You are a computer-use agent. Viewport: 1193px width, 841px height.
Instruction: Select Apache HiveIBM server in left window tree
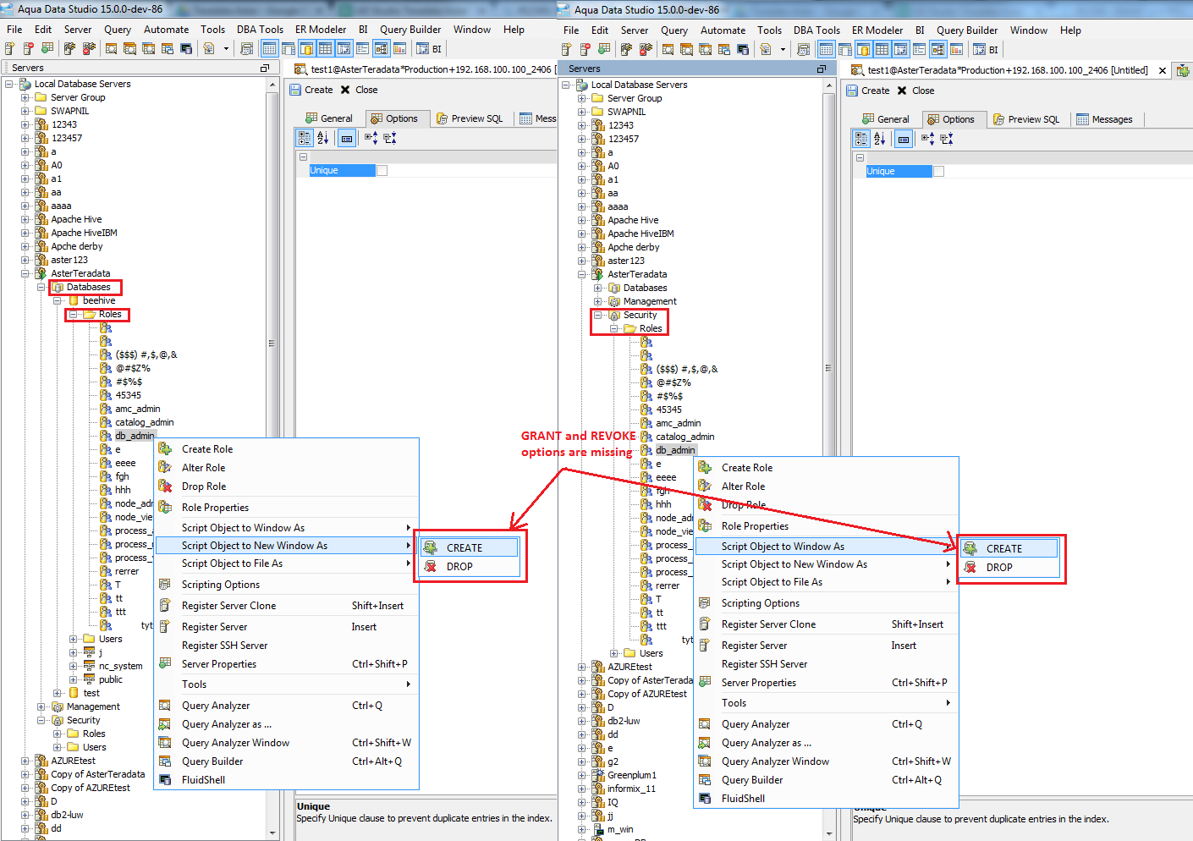[x=84, y=233]
